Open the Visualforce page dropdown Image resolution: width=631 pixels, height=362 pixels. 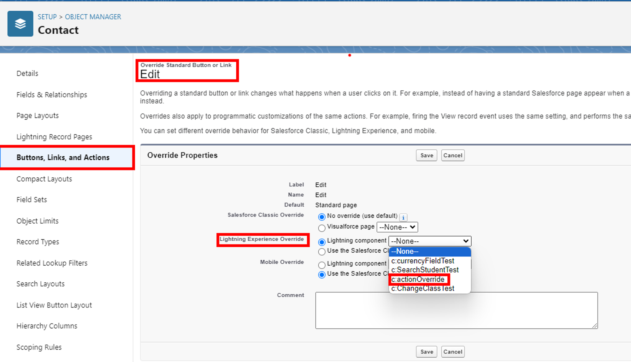pos(397,227)
